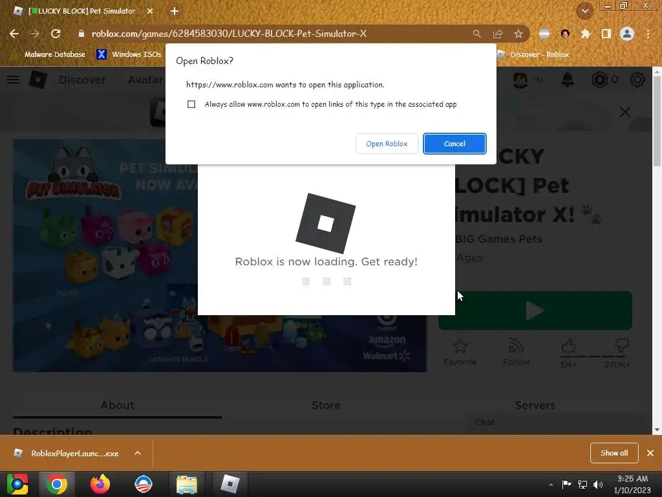Dislike the game with thumbs down
The width and height of the screenshot is (662, 497).
coord(623,347)
